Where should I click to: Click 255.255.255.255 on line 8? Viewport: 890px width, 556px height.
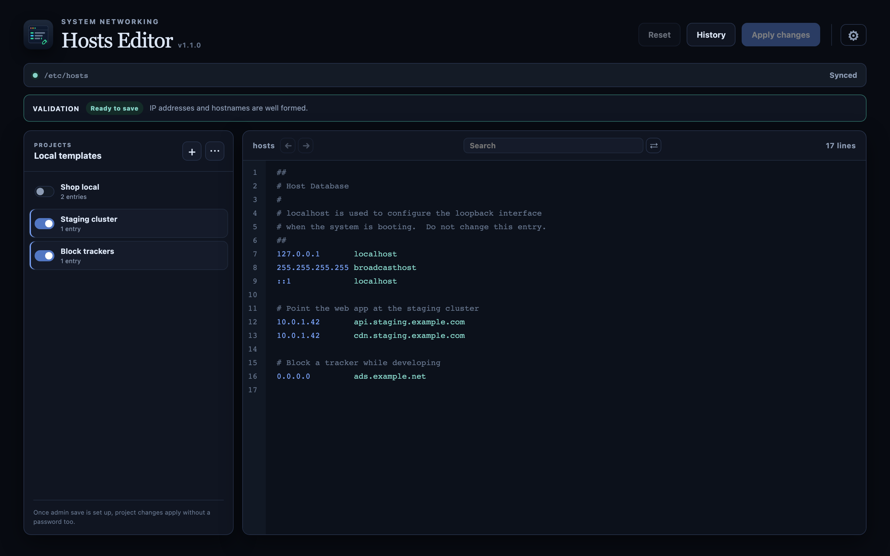313,268
